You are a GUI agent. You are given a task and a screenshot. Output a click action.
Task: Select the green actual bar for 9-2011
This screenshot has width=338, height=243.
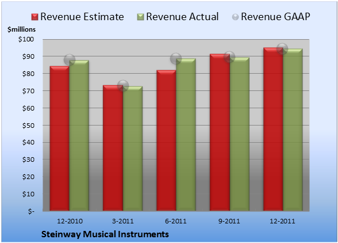pyautogui.click(x=240, y=134)
